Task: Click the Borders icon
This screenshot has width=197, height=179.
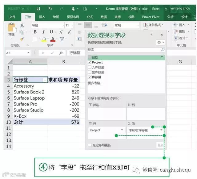Action: click(35, 39)
